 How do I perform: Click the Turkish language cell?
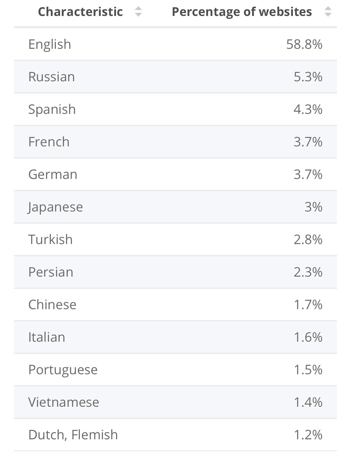[51, 240]
